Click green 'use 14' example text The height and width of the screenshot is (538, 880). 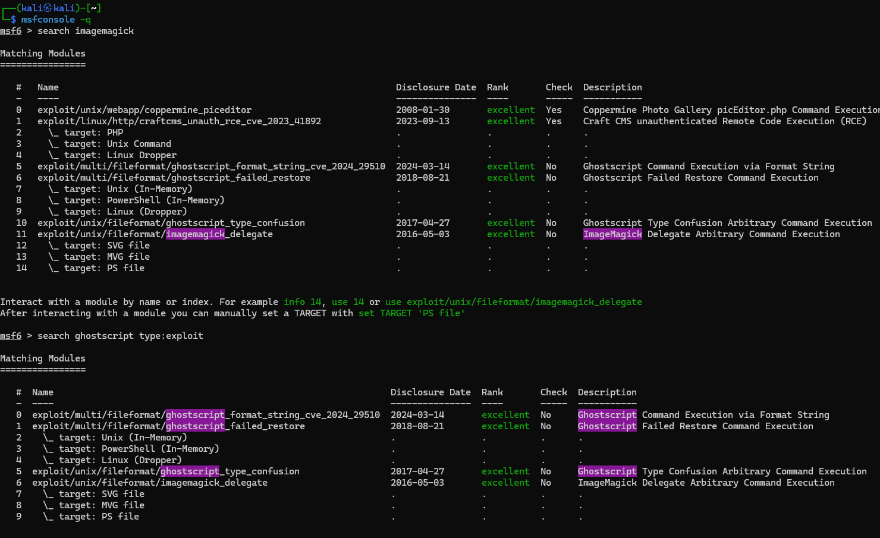point(348,302)
